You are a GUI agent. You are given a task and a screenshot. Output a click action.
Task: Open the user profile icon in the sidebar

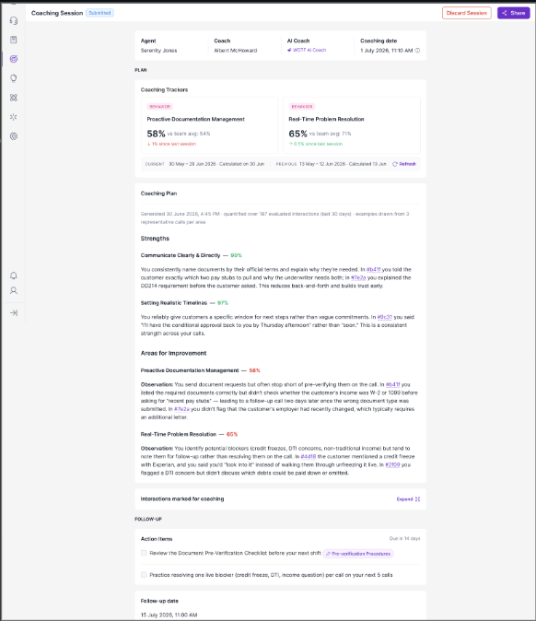[x=14, y=291]
